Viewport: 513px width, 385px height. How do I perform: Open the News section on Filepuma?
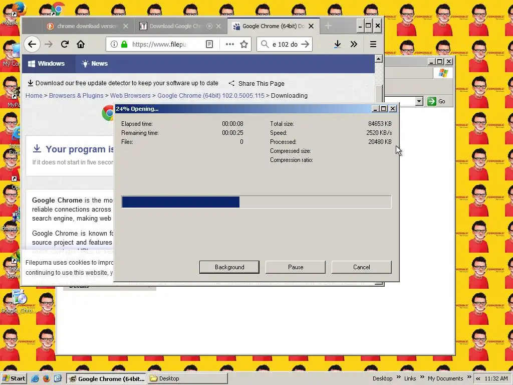coord(95,64)
